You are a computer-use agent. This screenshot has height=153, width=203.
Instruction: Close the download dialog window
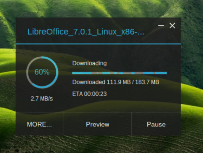(172, 25)
